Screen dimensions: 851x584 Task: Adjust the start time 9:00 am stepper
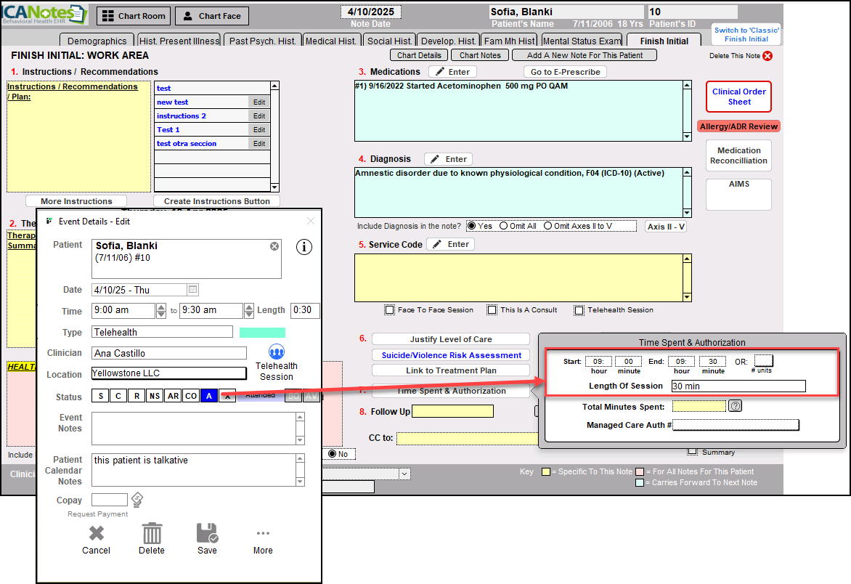[161, 311]
